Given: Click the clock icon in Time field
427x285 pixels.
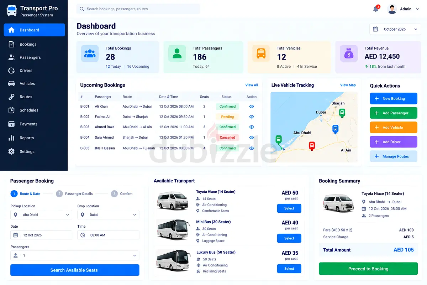Looking at the screenshot, I should (x=83, y=235).
